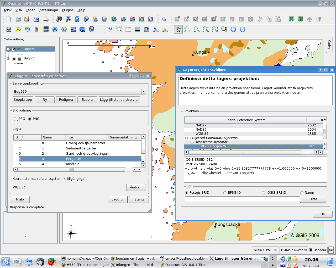This screenshot has width=336, height=268.
Task: Choose the Postgis SRID search option
Action: point(187,193)
